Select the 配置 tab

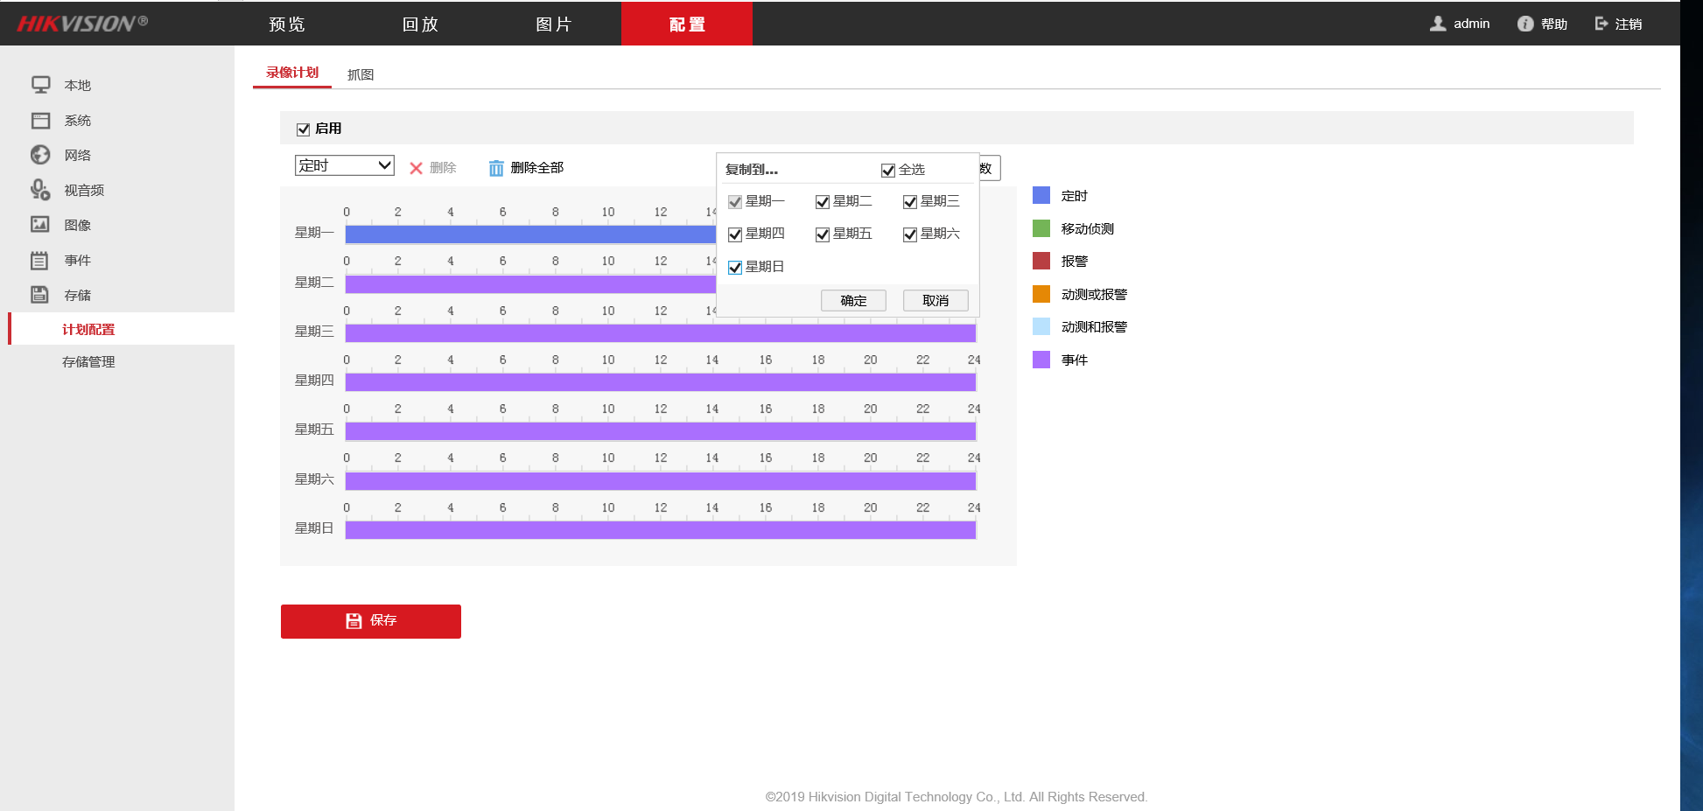[x=687, y=24]
